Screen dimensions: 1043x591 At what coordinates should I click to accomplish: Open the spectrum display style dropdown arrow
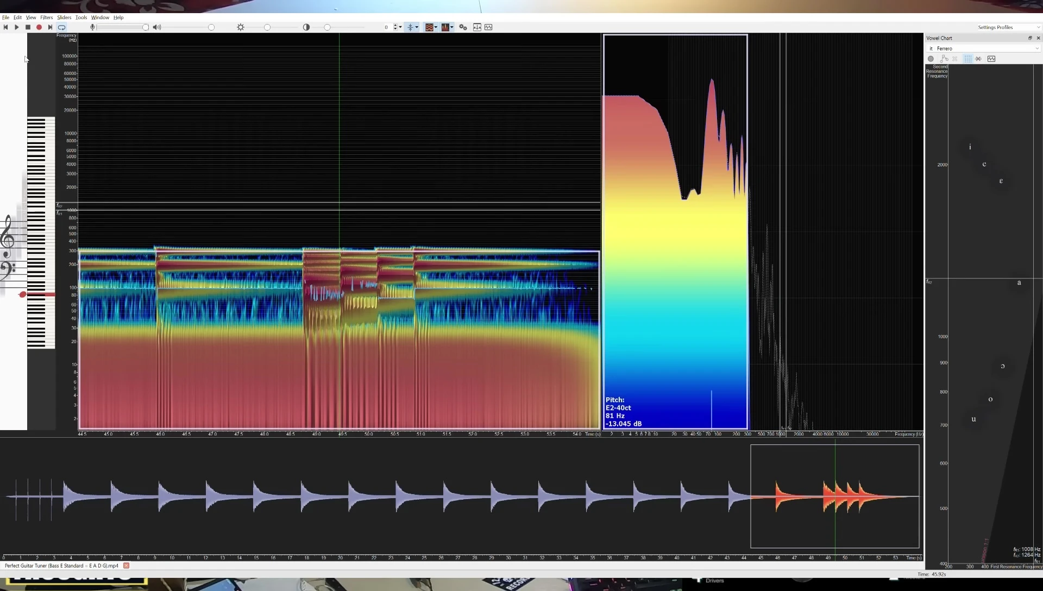tap(452, 27)
